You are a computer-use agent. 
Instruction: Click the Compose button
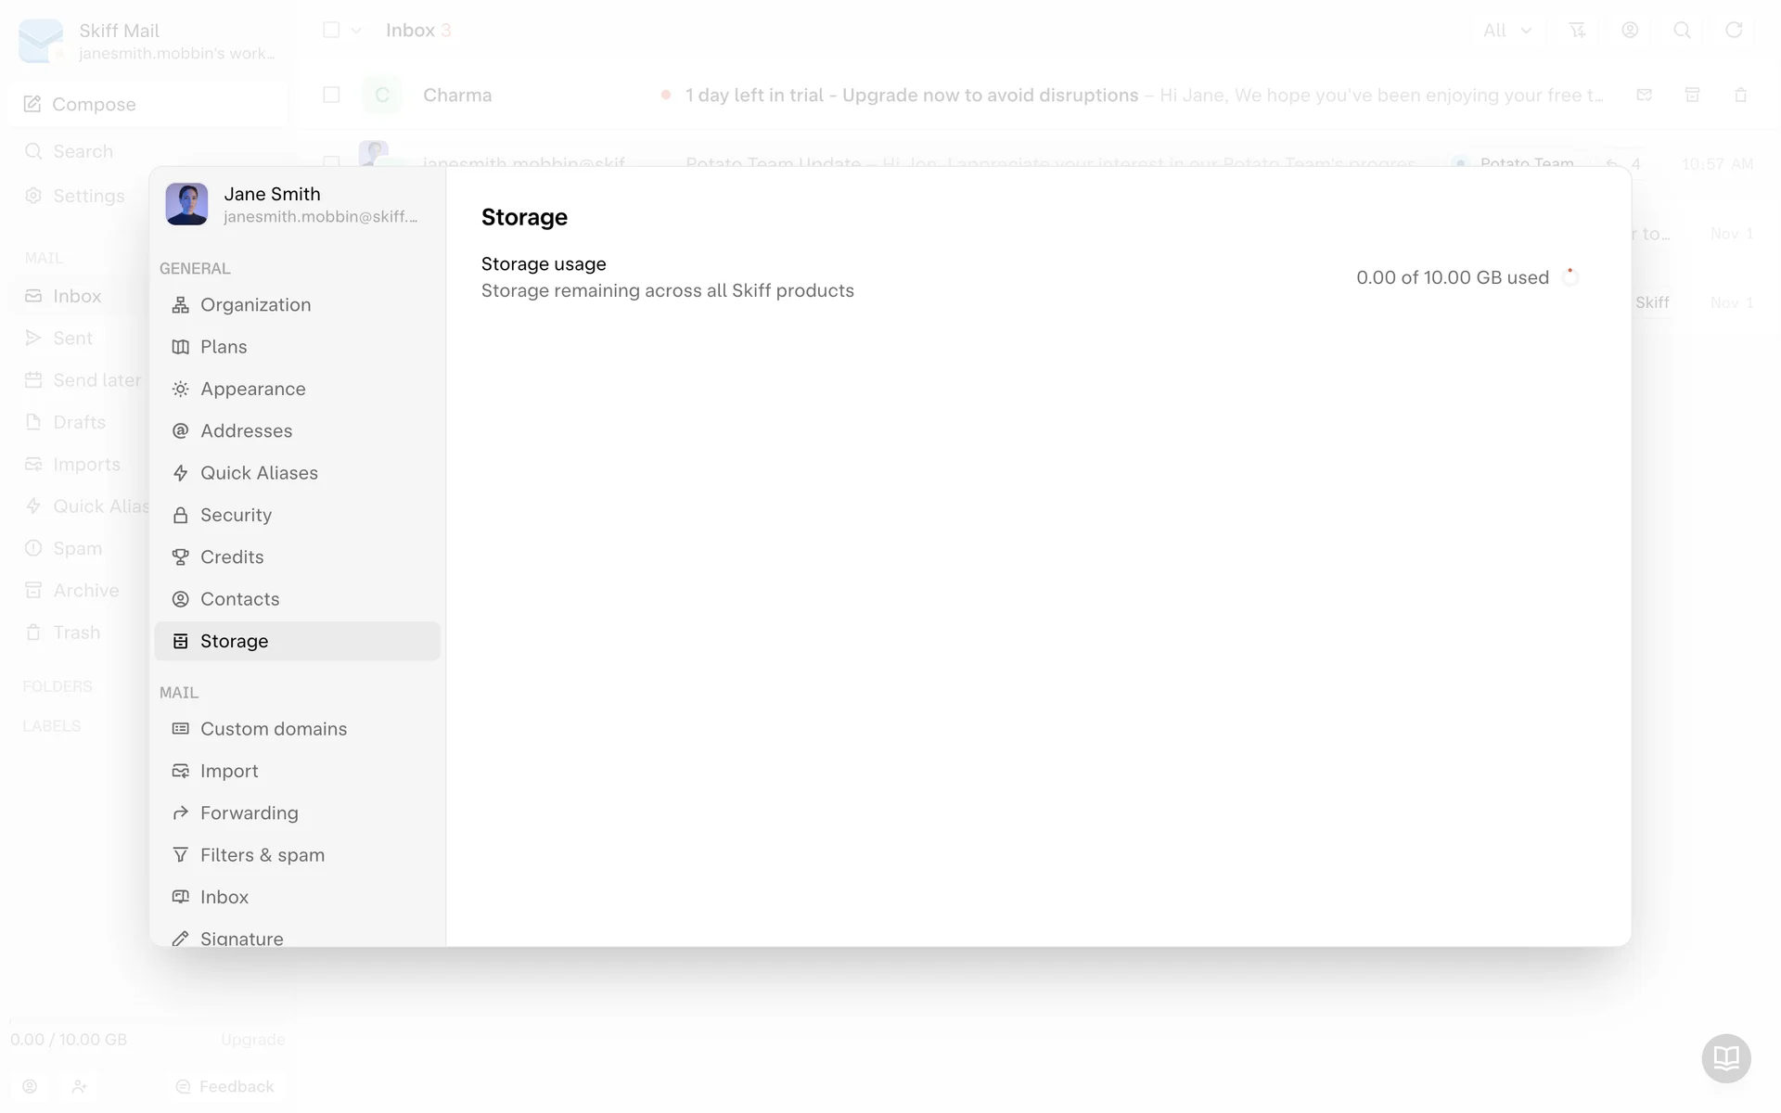93,105
